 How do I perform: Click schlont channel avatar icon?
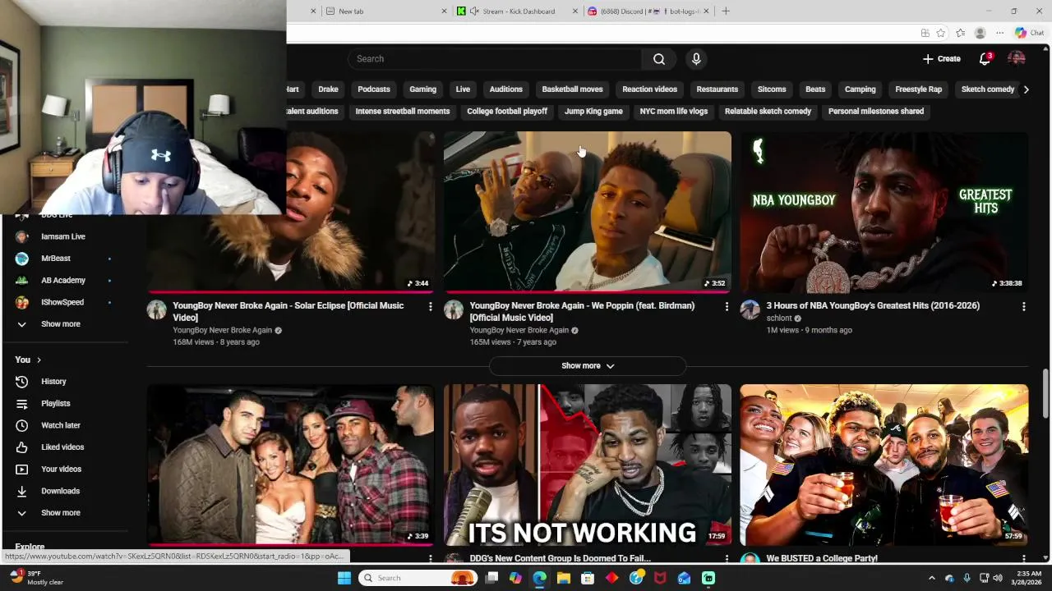coord(750,309)
